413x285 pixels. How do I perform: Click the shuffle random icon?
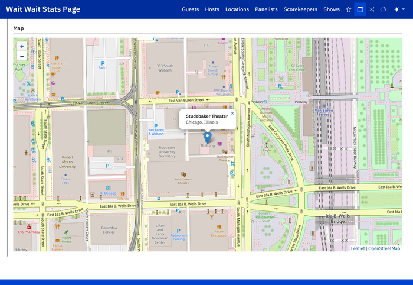coord(371,9)
